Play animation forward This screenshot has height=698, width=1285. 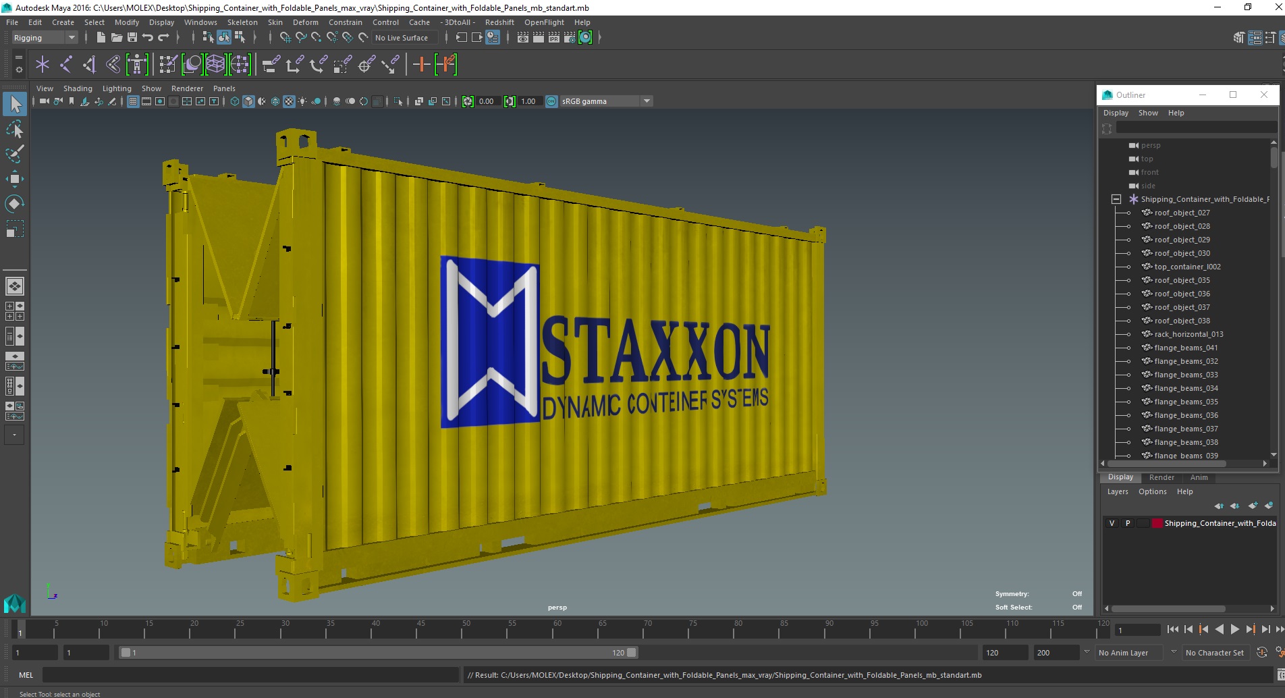coord(1234,629)
